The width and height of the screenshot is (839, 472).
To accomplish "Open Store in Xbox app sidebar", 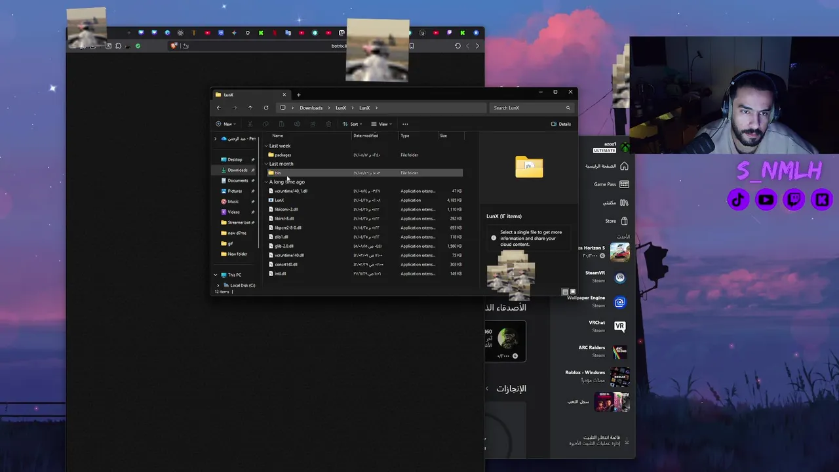I will pos(616,221).
